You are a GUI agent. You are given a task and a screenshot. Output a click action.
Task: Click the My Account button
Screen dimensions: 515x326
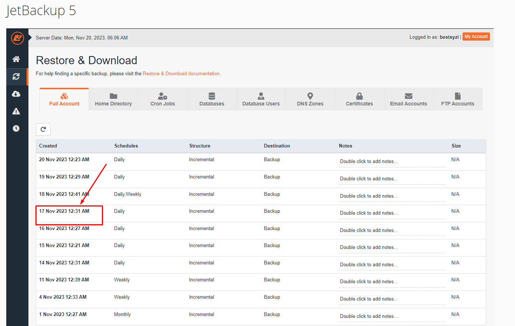coord(476,37)
